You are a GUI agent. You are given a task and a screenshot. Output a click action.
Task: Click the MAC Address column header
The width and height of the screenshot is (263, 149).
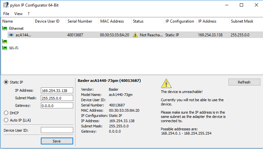coord(115,21)
